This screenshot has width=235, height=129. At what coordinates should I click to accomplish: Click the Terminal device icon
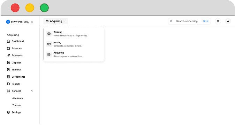9,70
